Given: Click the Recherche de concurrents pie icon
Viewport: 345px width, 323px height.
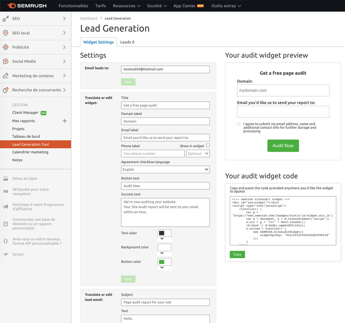Looking at the screenshot, I should pyautogui.click(x=6, y=90).
